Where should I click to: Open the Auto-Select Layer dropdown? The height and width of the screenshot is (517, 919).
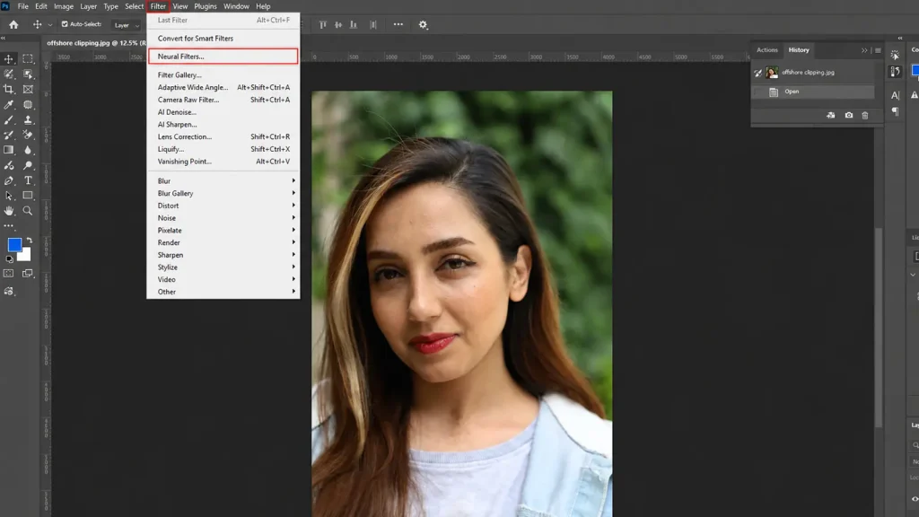(126, 25)
